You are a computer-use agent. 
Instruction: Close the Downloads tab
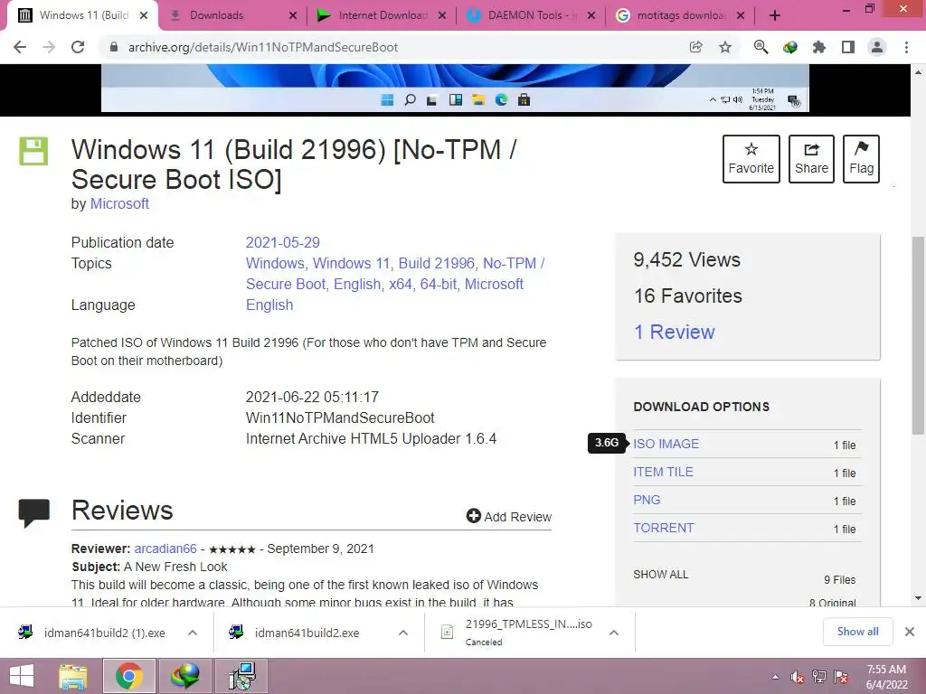292,16
